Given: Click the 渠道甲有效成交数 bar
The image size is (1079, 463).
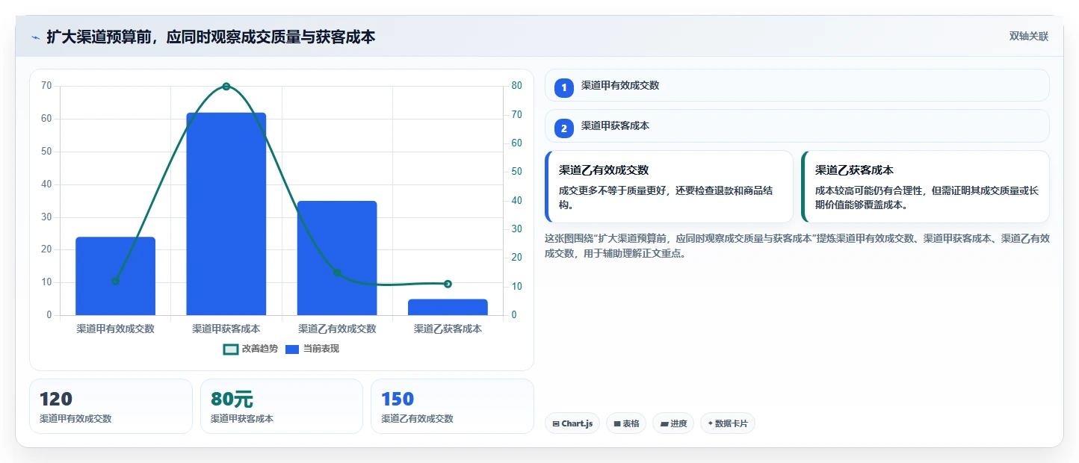Looking at the screenshot, I should click(x=115, y=276).
